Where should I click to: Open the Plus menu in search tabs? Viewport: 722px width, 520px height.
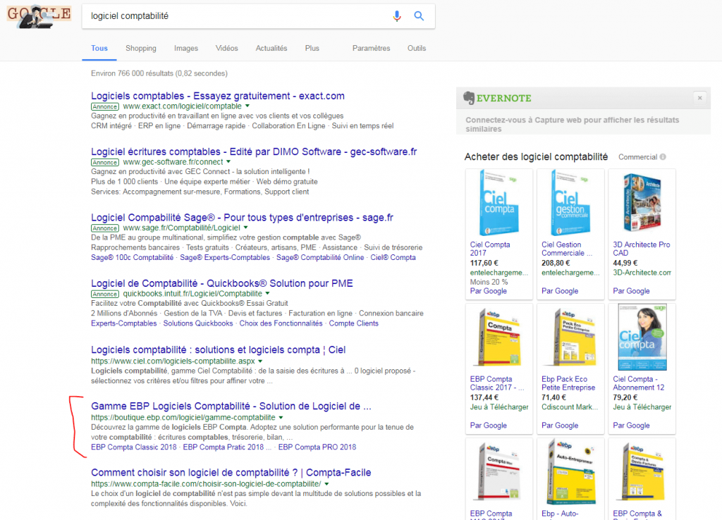tap(312, 49)
